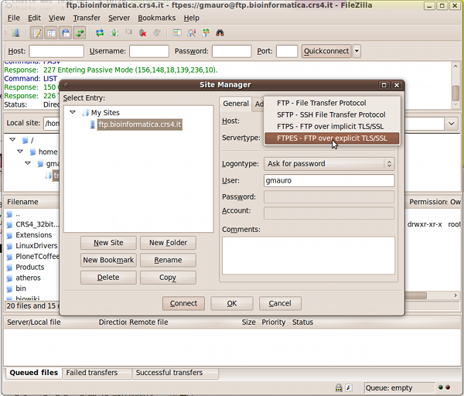Click the Quickconnect button
The image size is (464, 396).
(x=326, y=51)
